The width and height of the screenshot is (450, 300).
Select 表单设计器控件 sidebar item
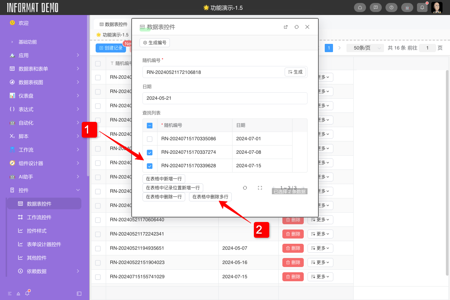click(x=44, y=244)
